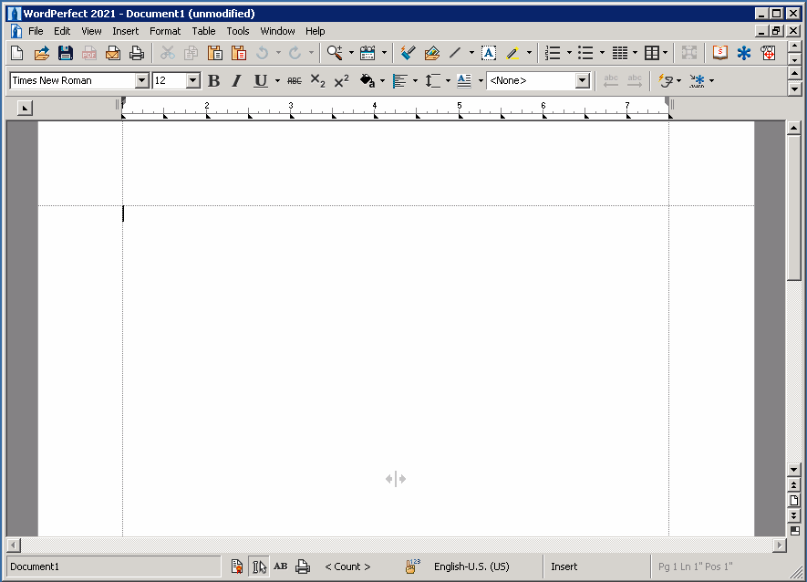This screenshot has width=807, height=582.
Task: Click the blue asterisk icon in toolbar
Action: (x=744, y=53)
